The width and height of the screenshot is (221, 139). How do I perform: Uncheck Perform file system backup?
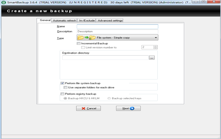62,83
